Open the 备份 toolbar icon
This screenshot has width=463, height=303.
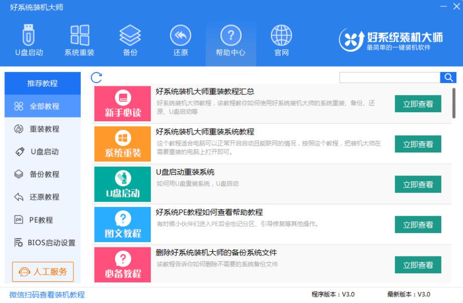[x=130, y=41]
